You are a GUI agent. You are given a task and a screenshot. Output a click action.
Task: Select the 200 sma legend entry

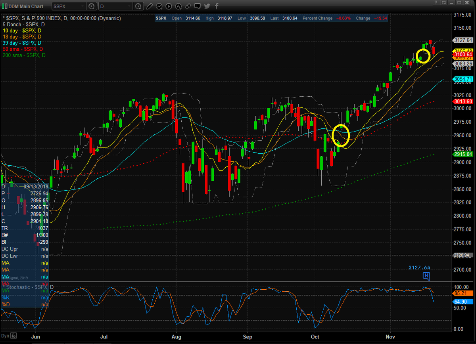(23, 55)
